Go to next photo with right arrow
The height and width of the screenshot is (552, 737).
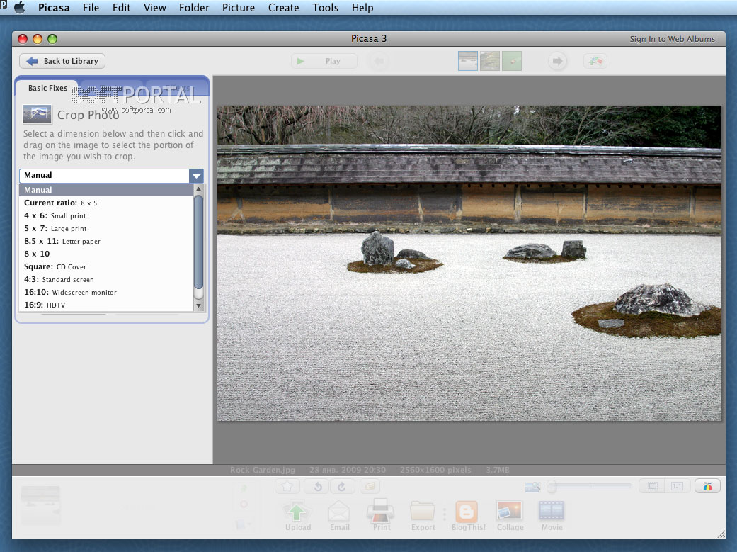point(557,62)
